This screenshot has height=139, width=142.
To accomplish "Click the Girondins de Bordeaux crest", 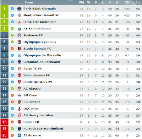I will coord(19,62).
